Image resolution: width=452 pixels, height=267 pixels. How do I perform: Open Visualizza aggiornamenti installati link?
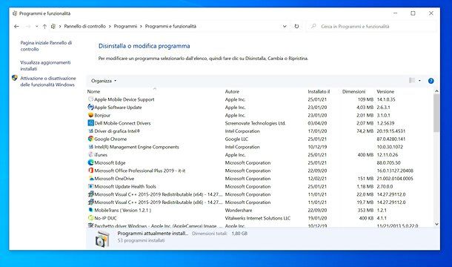pos(45,65)
